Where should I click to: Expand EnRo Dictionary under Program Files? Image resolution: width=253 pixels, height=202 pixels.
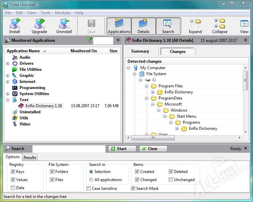tap(153, 92)
